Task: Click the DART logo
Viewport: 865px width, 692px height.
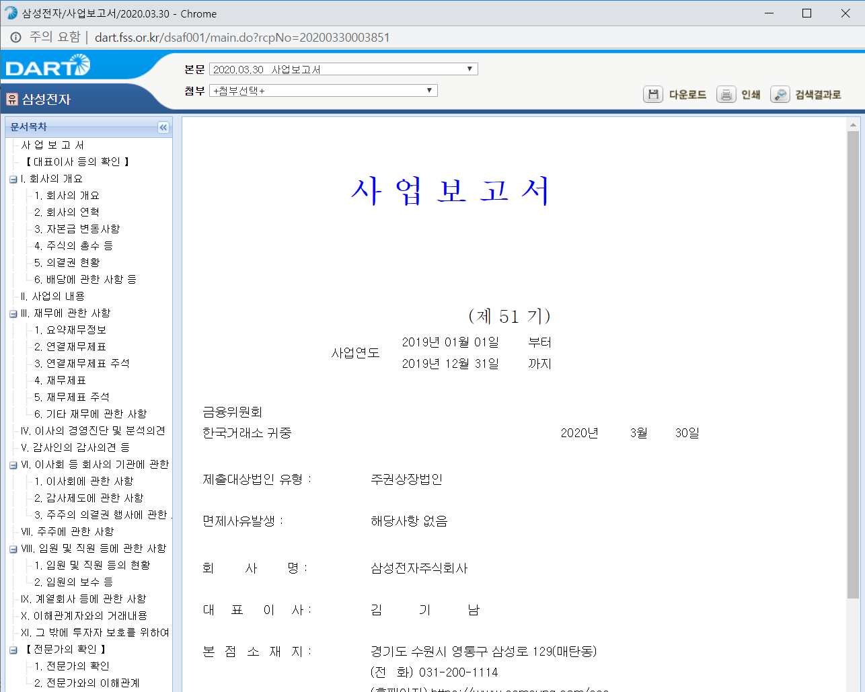Action: pos(48,65)
